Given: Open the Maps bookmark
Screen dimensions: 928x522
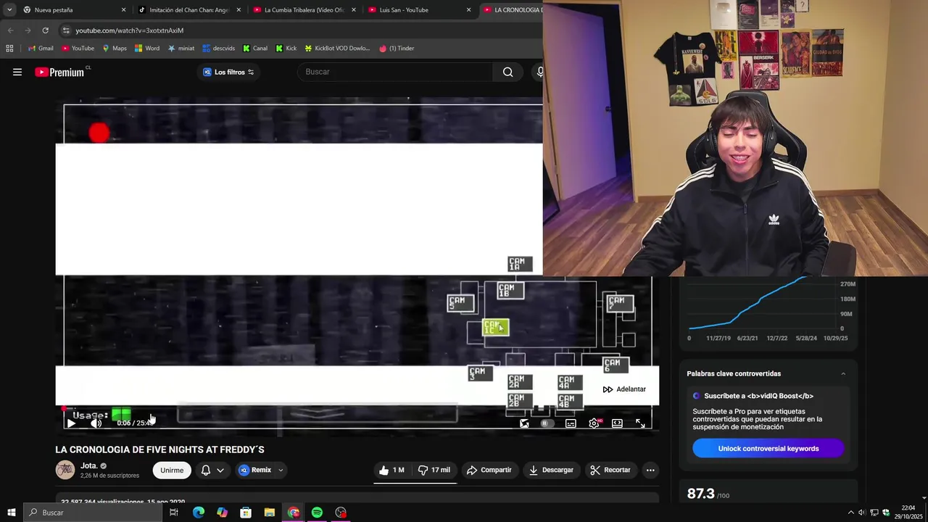Looking at the screenshot, I should (x=115, y=49).
